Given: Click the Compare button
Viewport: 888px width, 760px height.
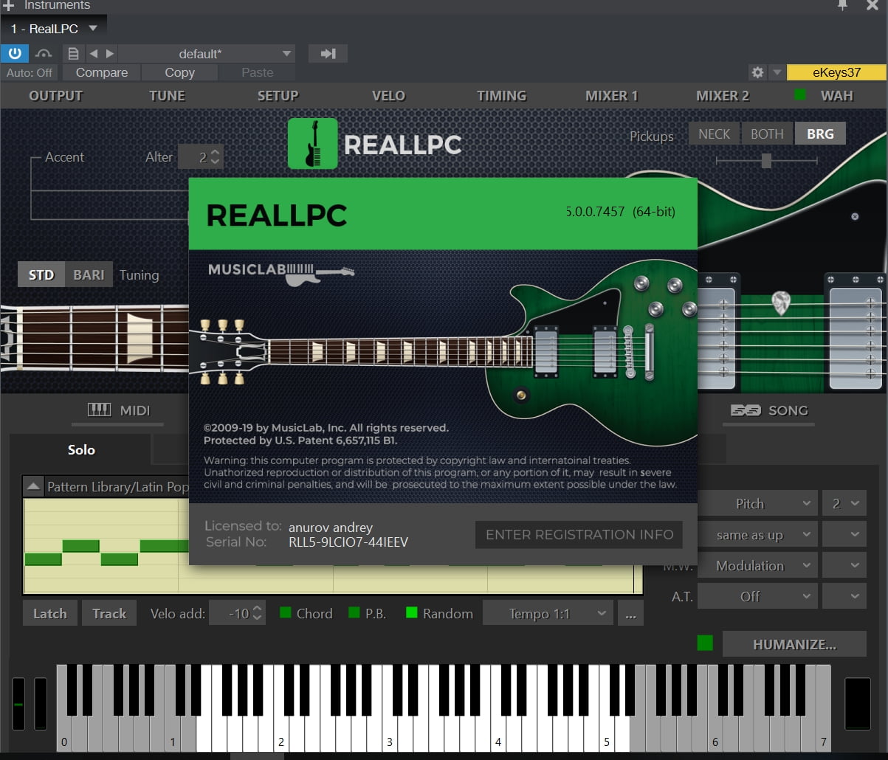Looking at the screenshot, I should click(x=102, y=72).
